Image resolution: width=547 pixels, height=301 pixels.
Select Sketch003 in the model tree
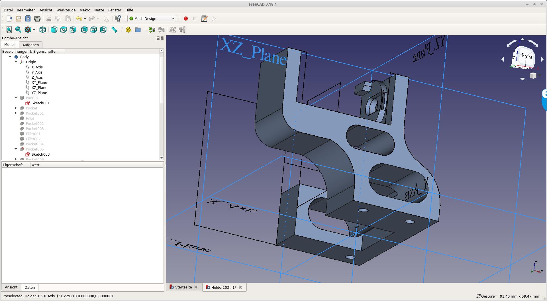tap(40, 154)
